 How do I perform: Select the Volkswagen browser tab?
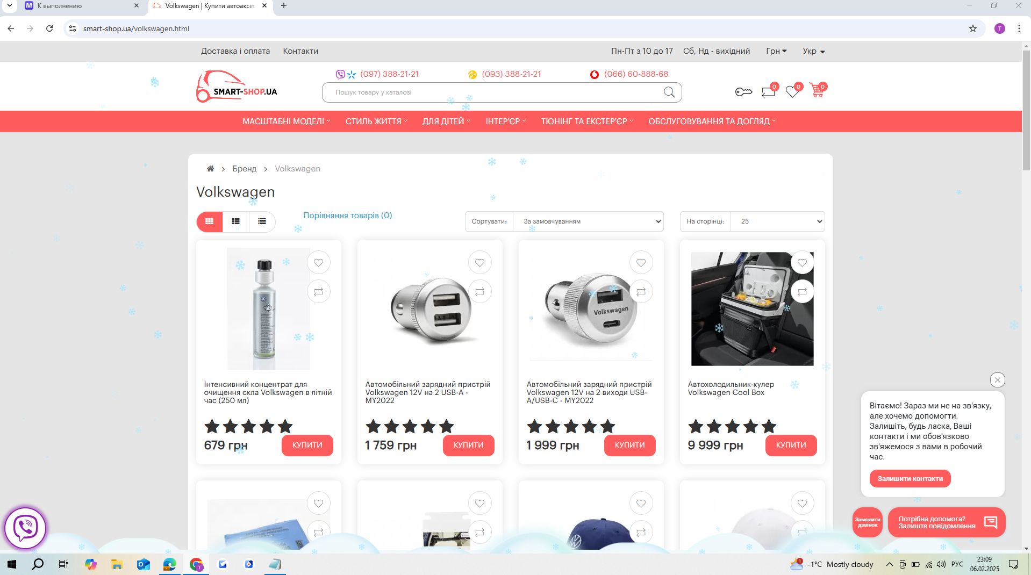pos(210,6)
